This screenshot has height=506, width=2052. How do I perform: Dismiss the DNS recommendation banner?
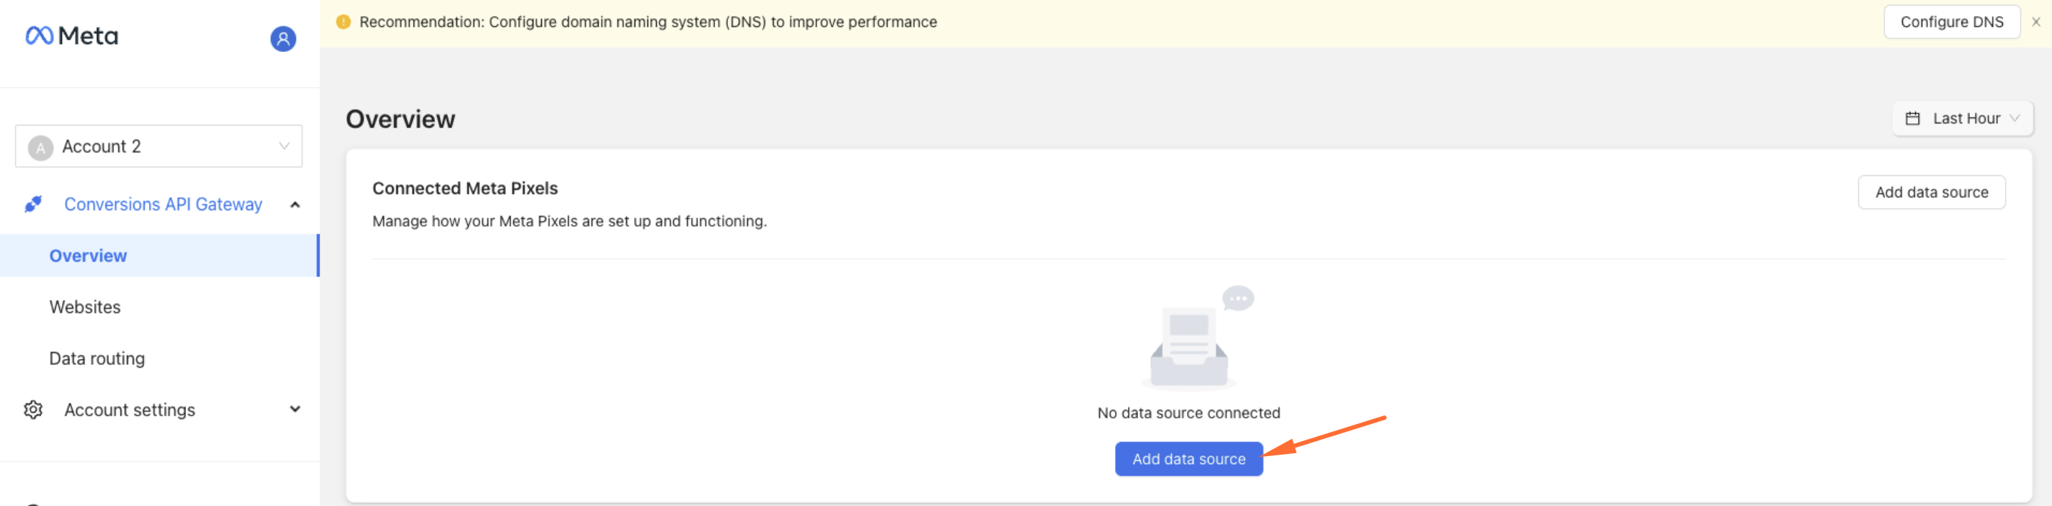2036,22
